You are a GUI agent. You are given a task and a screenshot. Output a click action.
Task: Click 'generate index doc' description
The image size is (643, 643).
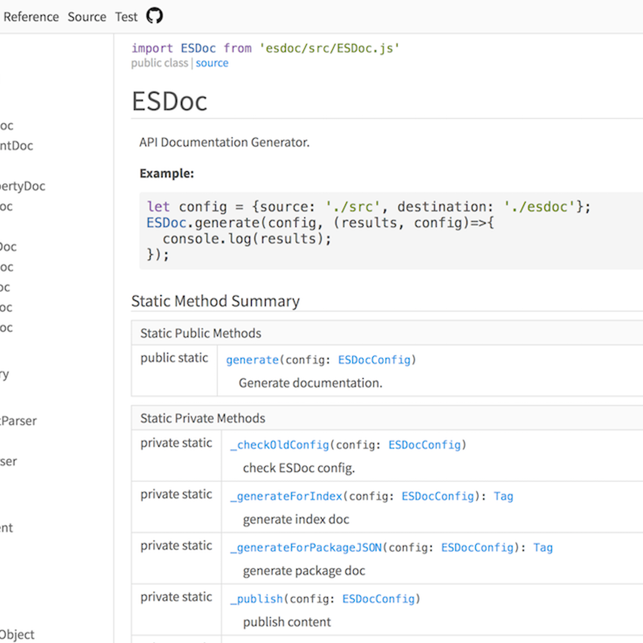(296, 519)
